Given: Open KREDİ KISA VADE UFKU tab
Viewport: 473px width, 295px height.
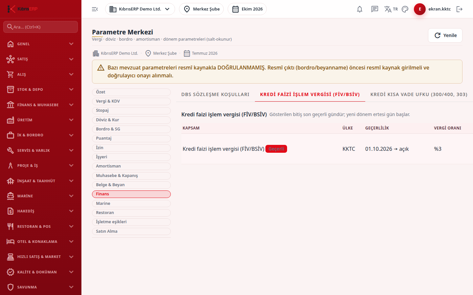Looking at the screenshot, I should click(x=419, y=94).
